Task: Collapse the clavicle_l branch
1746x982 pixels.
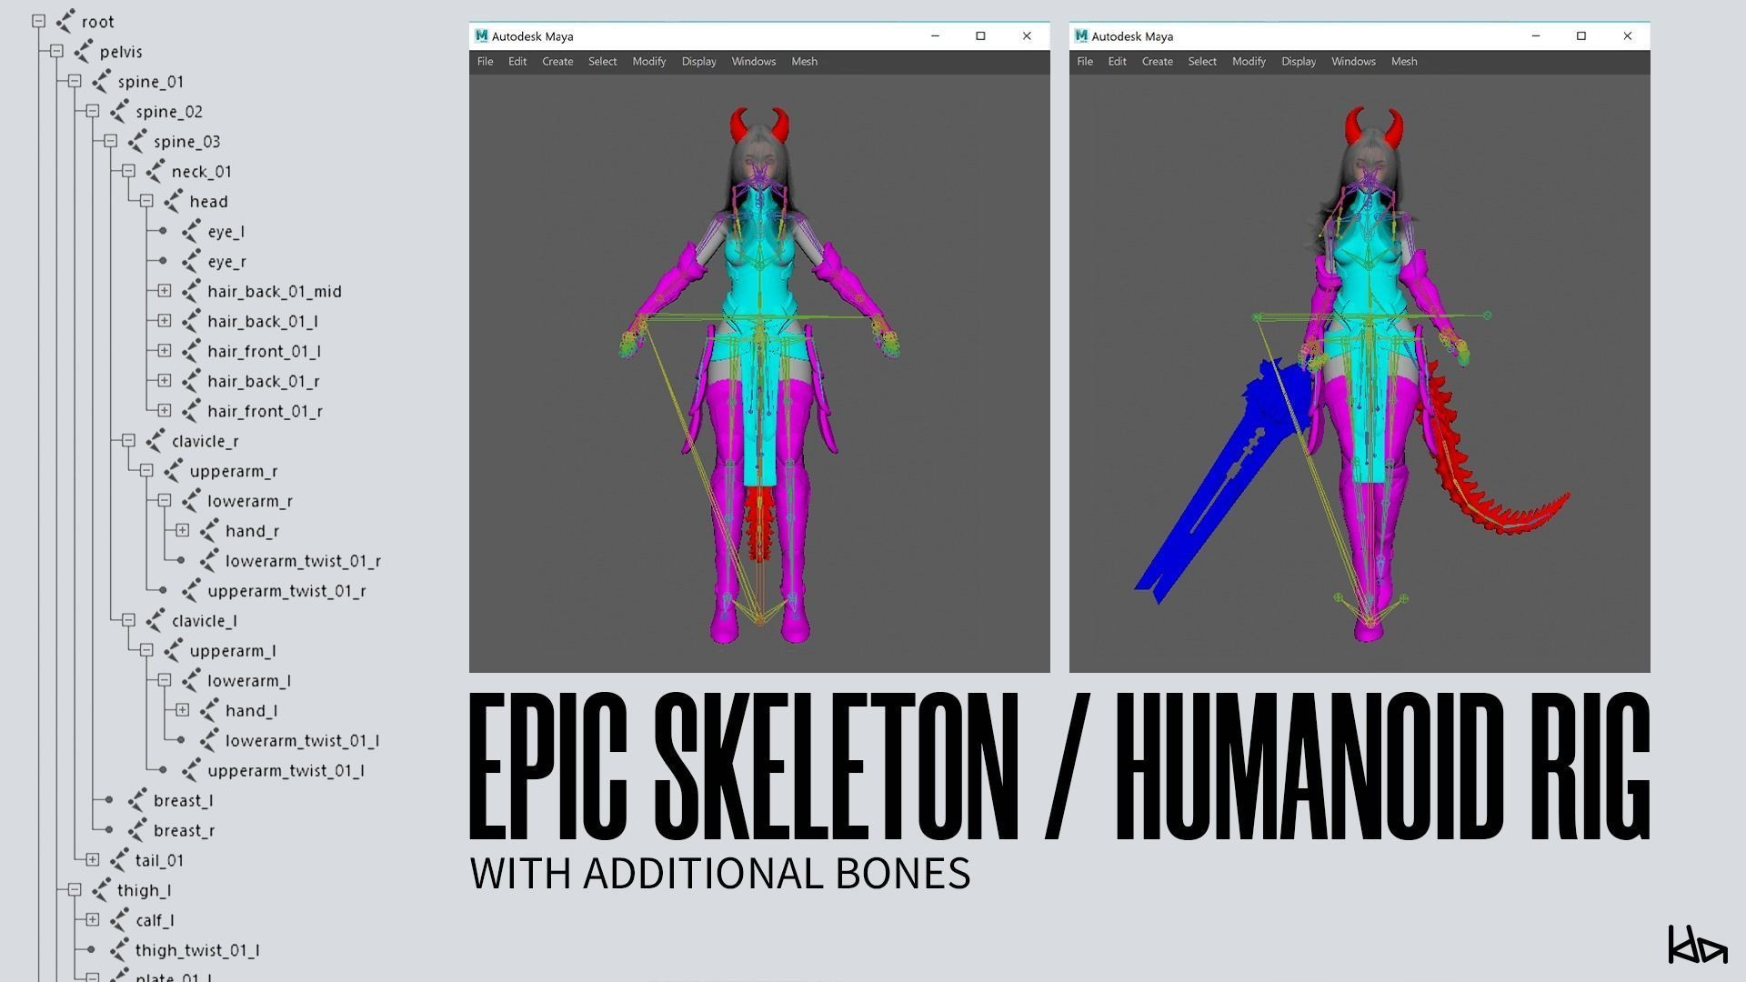Action: tap(128, 620)
